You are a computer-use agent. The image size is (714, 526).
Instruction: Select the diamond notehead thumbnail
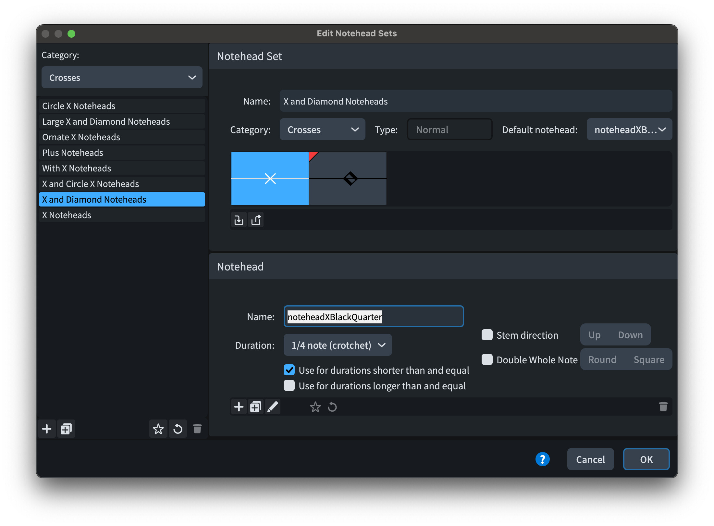348,179
